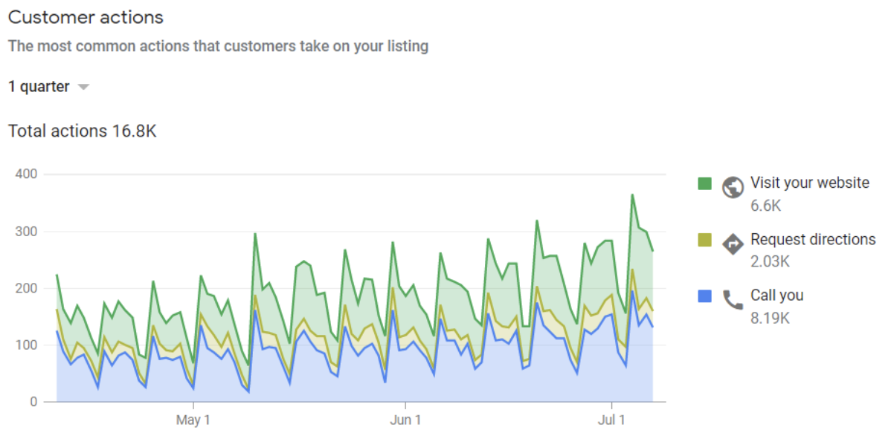Image resolution: width=891 pixels, height=444 pixels.
Task: Click the dropdown arrow beside 1 quarter
Action: (83, 88)
